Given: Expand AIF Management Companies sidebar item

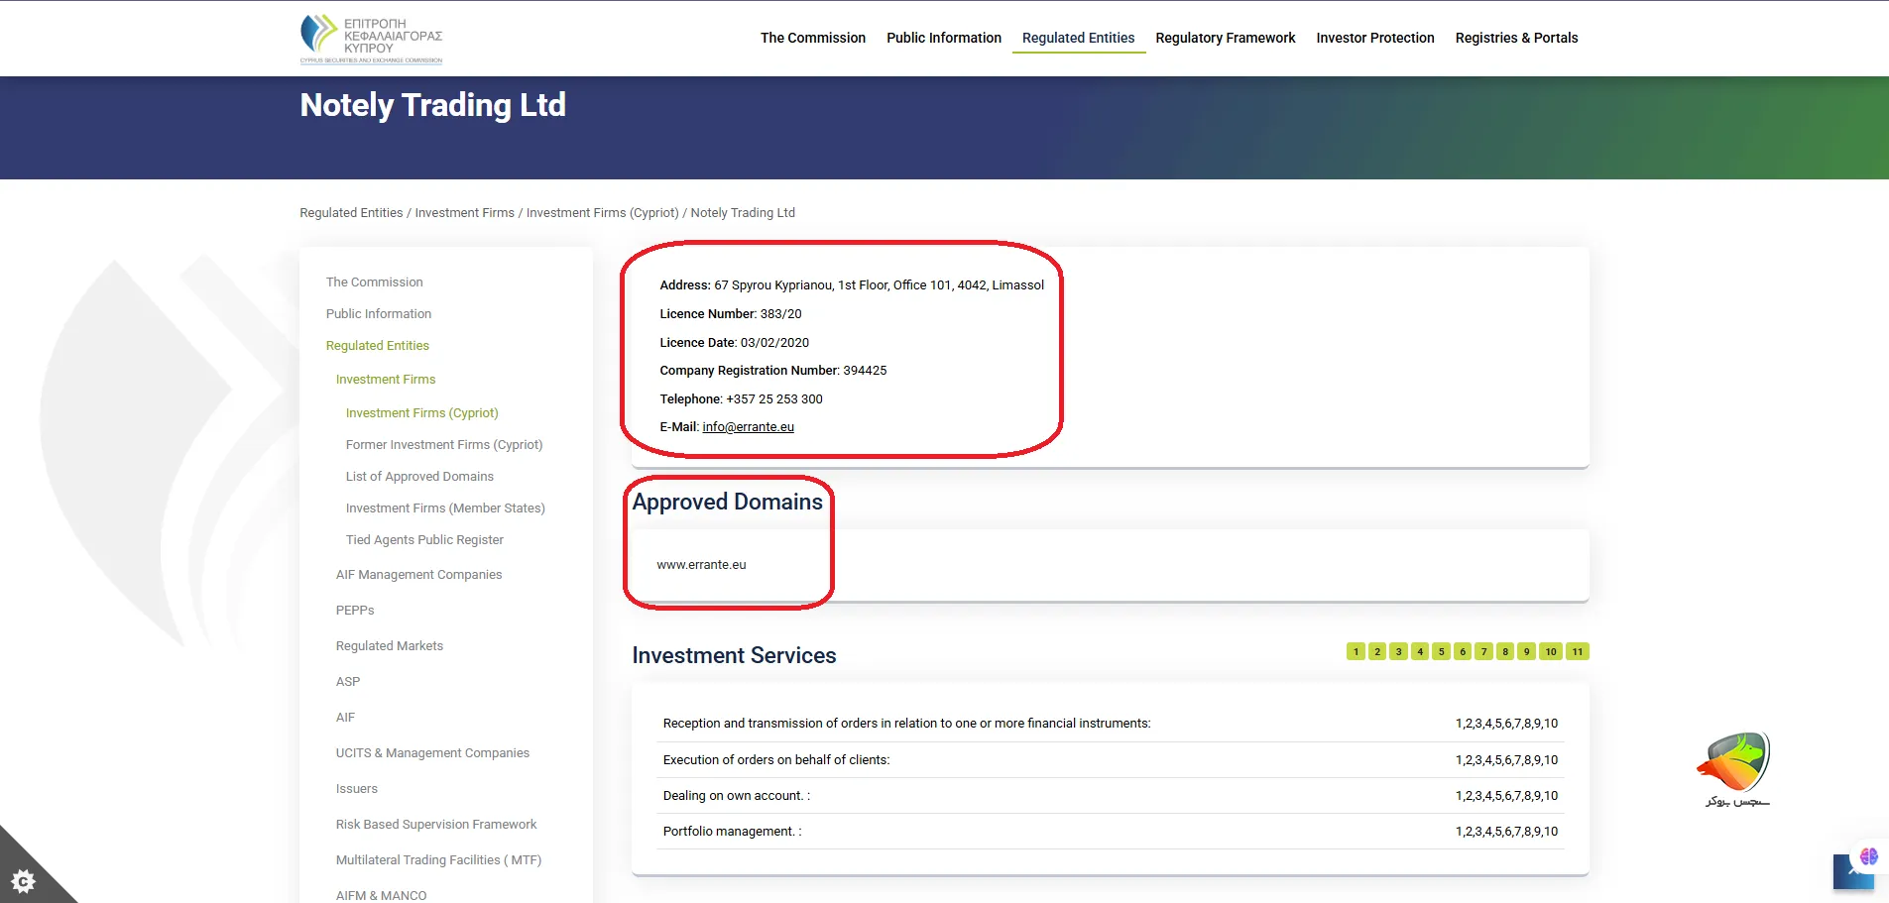Looking at the screenshot, I should [418, 575].
